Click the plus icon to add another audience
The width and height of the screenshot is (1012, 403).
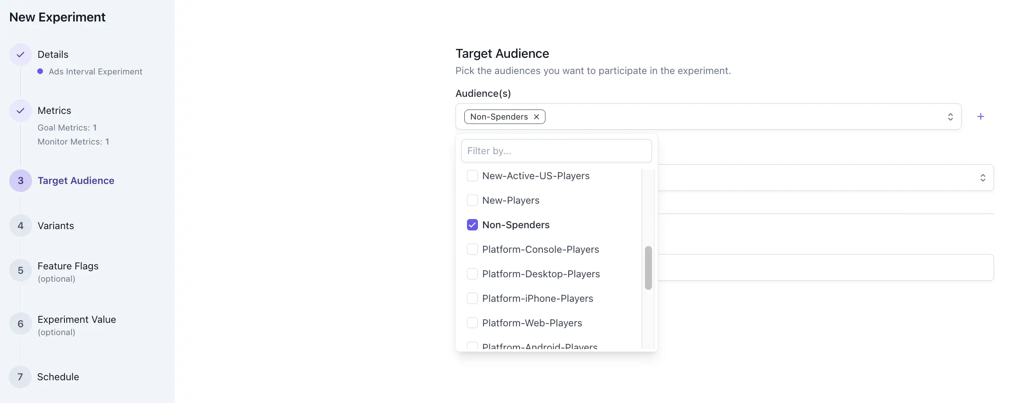[981, 116]
